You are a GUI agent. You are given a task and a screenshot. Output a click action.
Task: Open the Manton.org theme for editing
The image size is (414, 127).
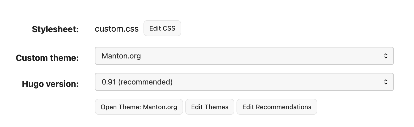click(139, 107)
